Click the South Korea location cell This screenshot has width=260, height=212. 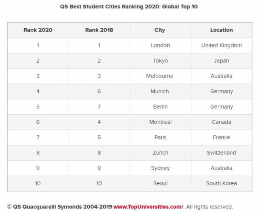pyautogui.click(x=221, y=183)
